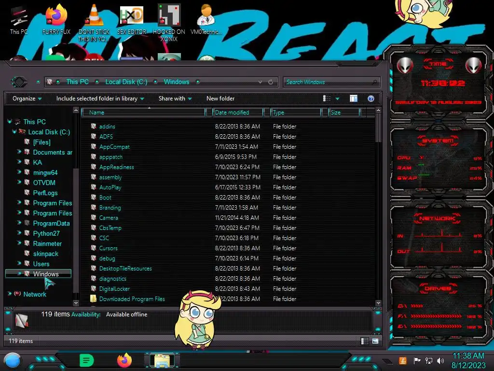This screenshot has height=371, width=494.
Task: Click the navigation pane scroll down arrow
Action: [x=76, y=303]
